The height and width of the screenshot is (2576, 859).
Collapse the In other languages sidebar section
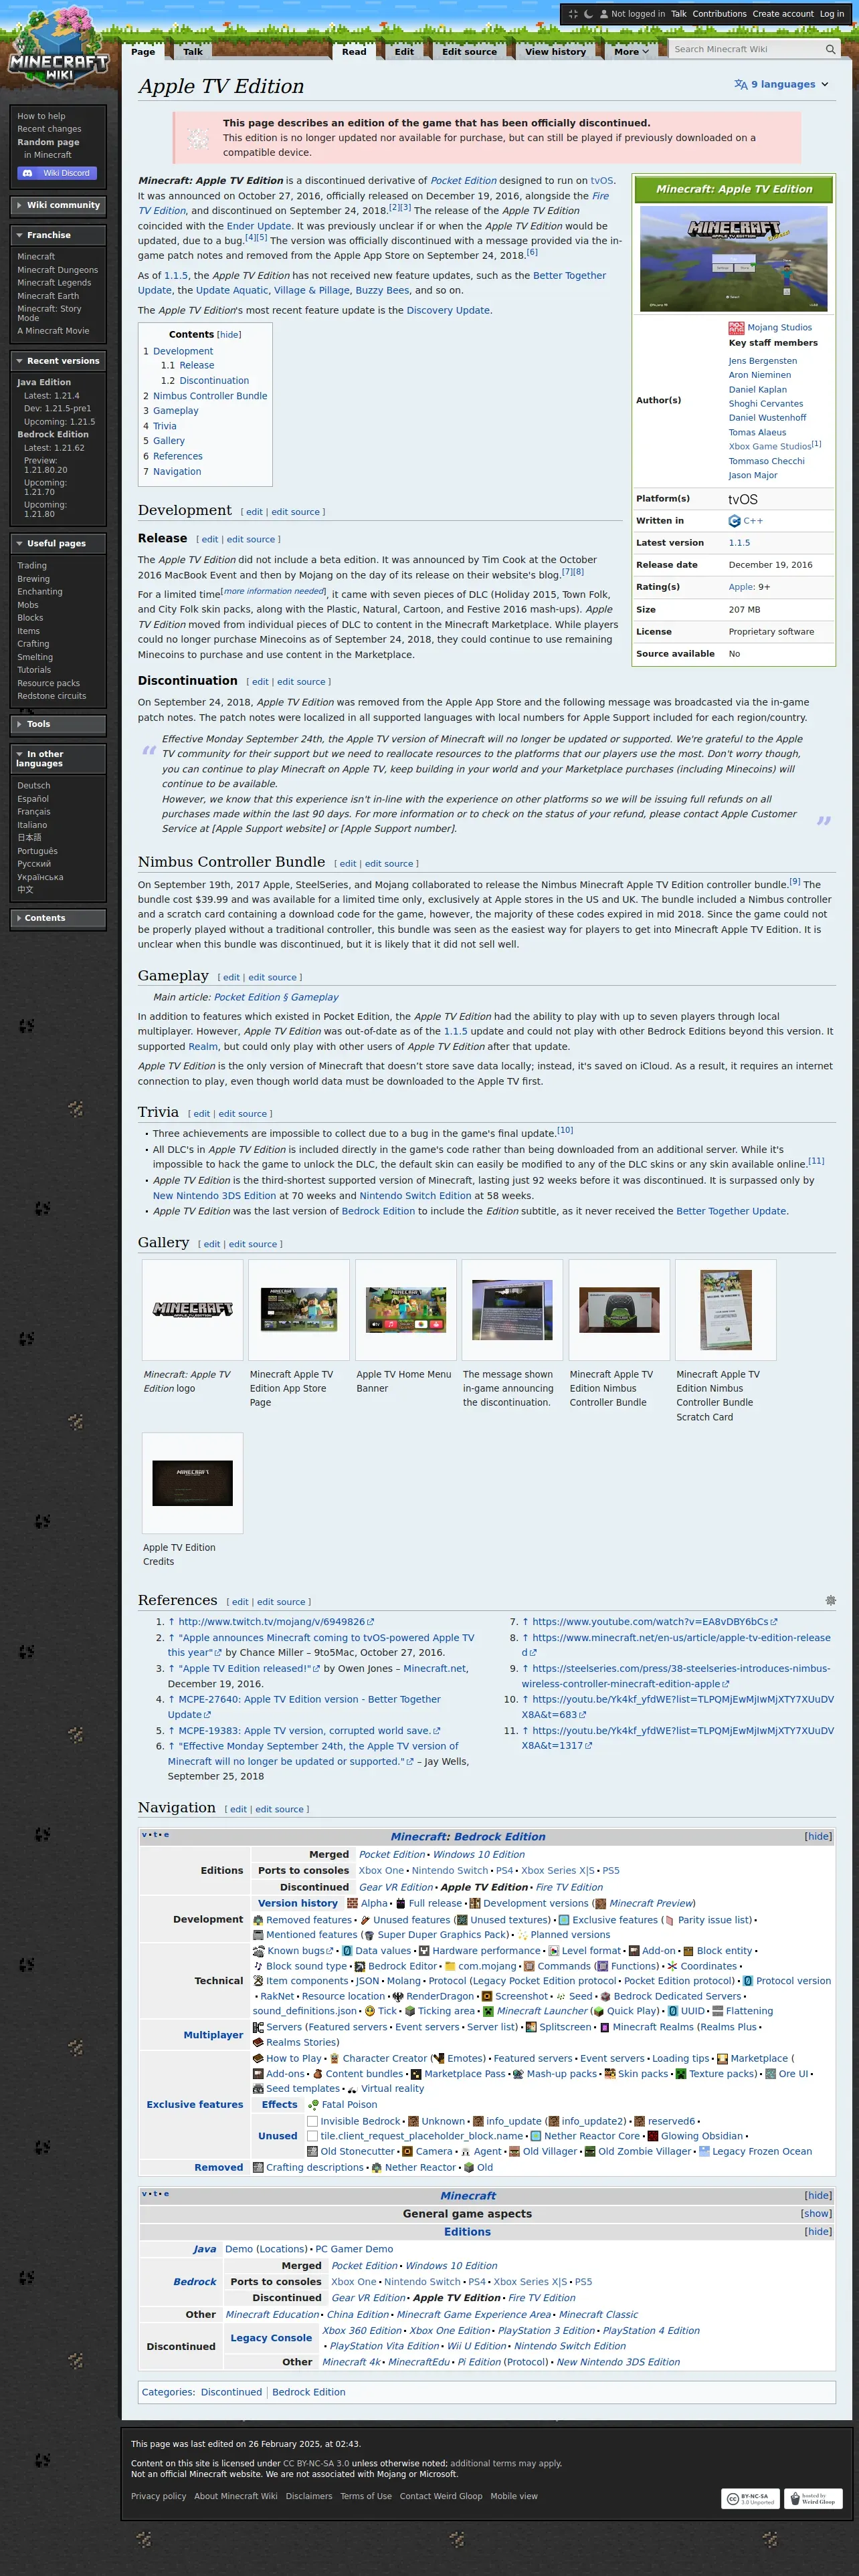coord(58,759)
